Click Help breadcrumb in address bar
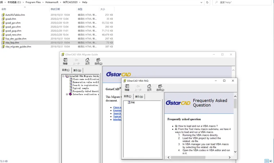274x163 pixels. 85,2
